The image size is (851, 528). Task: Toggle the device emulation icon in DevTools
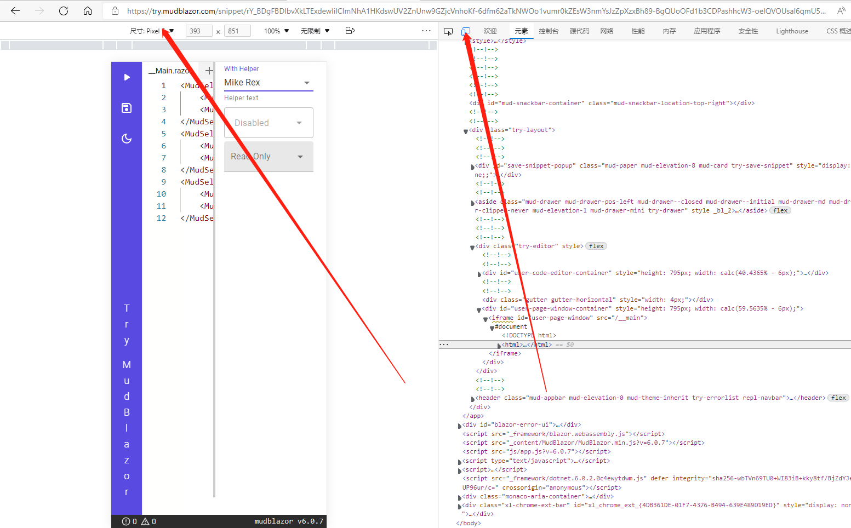[466, 31]
